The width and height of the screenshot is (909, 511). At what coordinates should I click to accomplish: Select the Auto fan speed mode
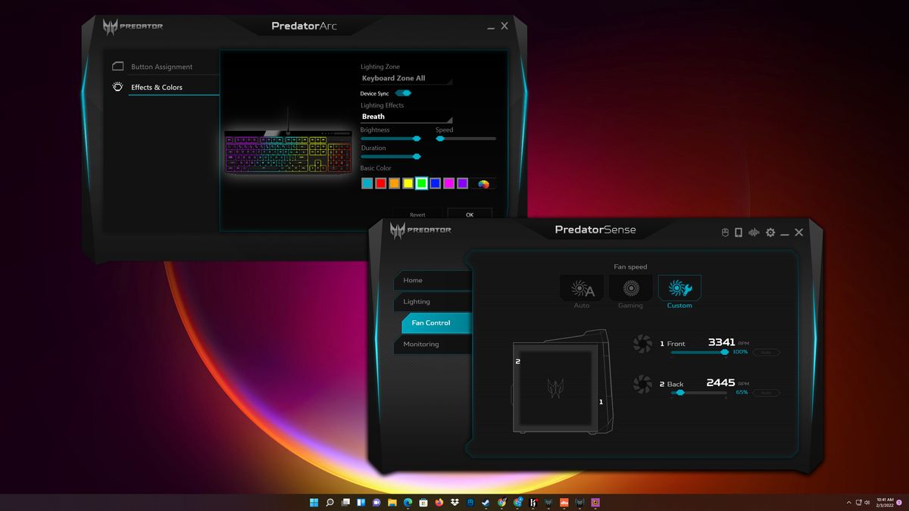(581, 289)
